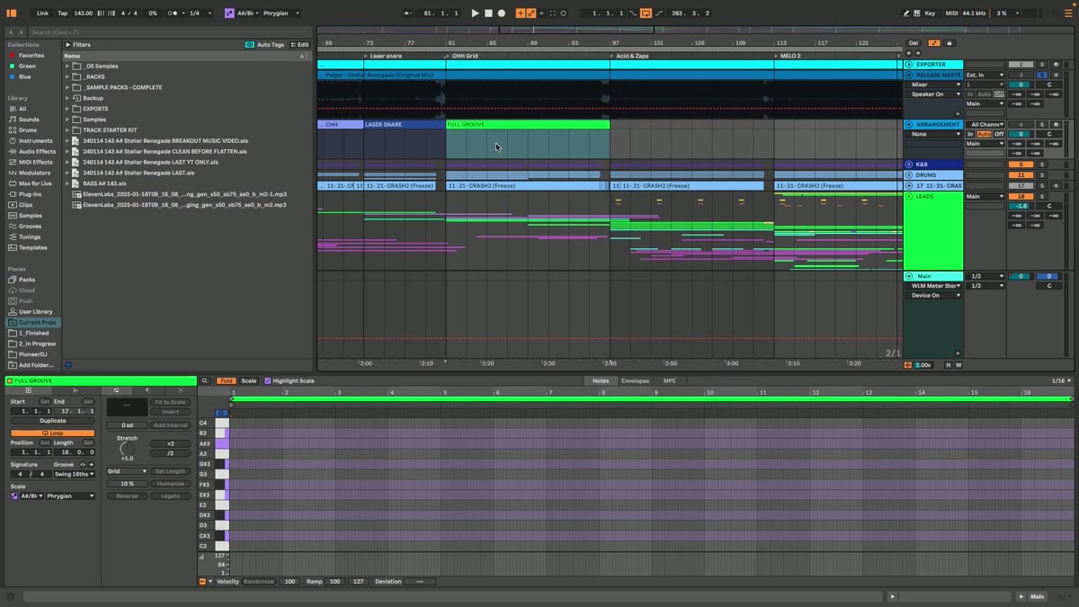This screenshot has height=607, width=1079.
Task: Open the clip search magnifier icon
Action: click(204, 380)
